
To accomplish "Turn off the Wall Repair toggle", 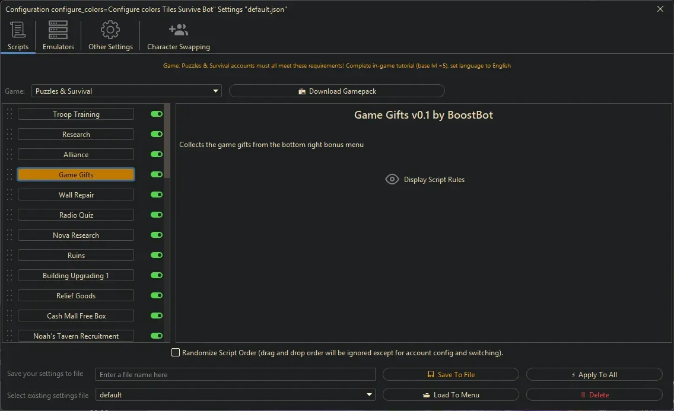I will tap(157, 195).
